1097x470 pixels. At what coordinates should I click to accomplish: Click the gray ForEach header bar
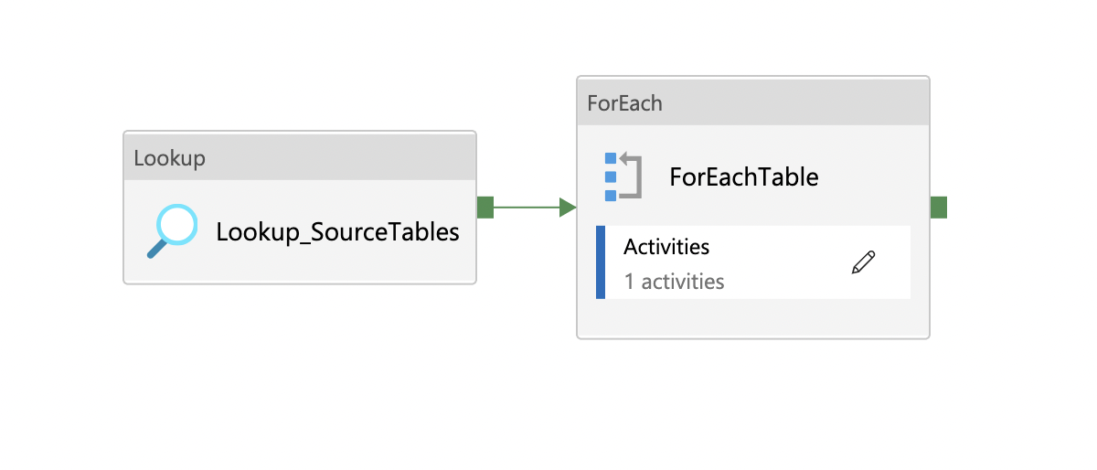point(752,102)
